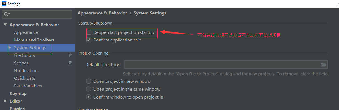Choose Confirm window to open project in
The height and width of the screenshot is (110, 339).
coord(89,97)
